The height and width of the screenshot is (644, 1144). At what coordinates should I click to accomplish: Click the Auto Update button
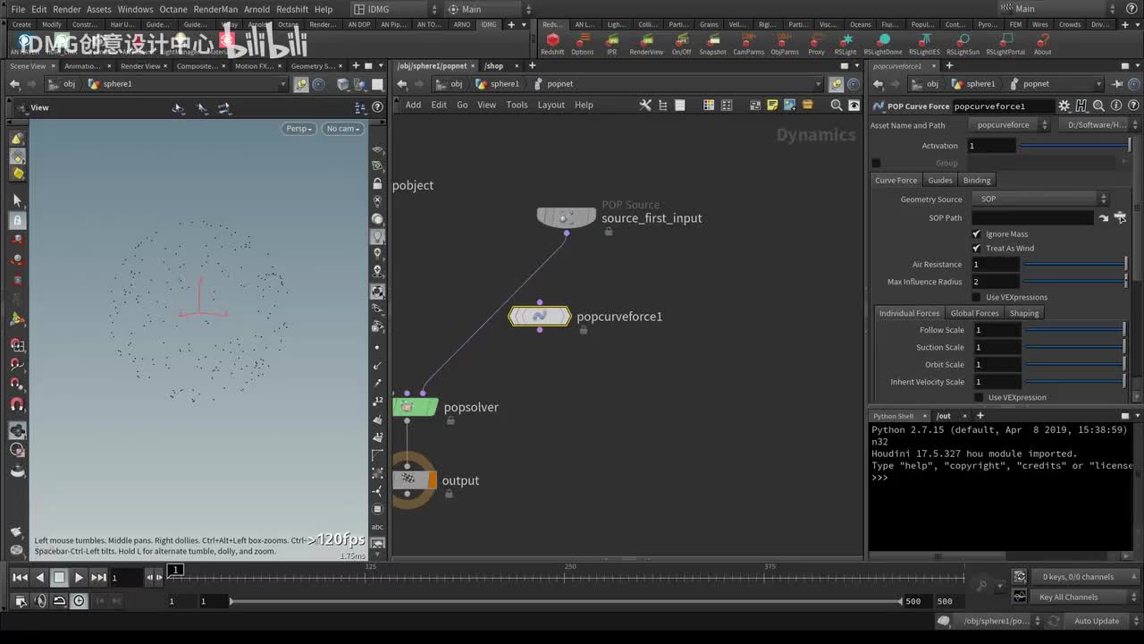[1096, 621]
